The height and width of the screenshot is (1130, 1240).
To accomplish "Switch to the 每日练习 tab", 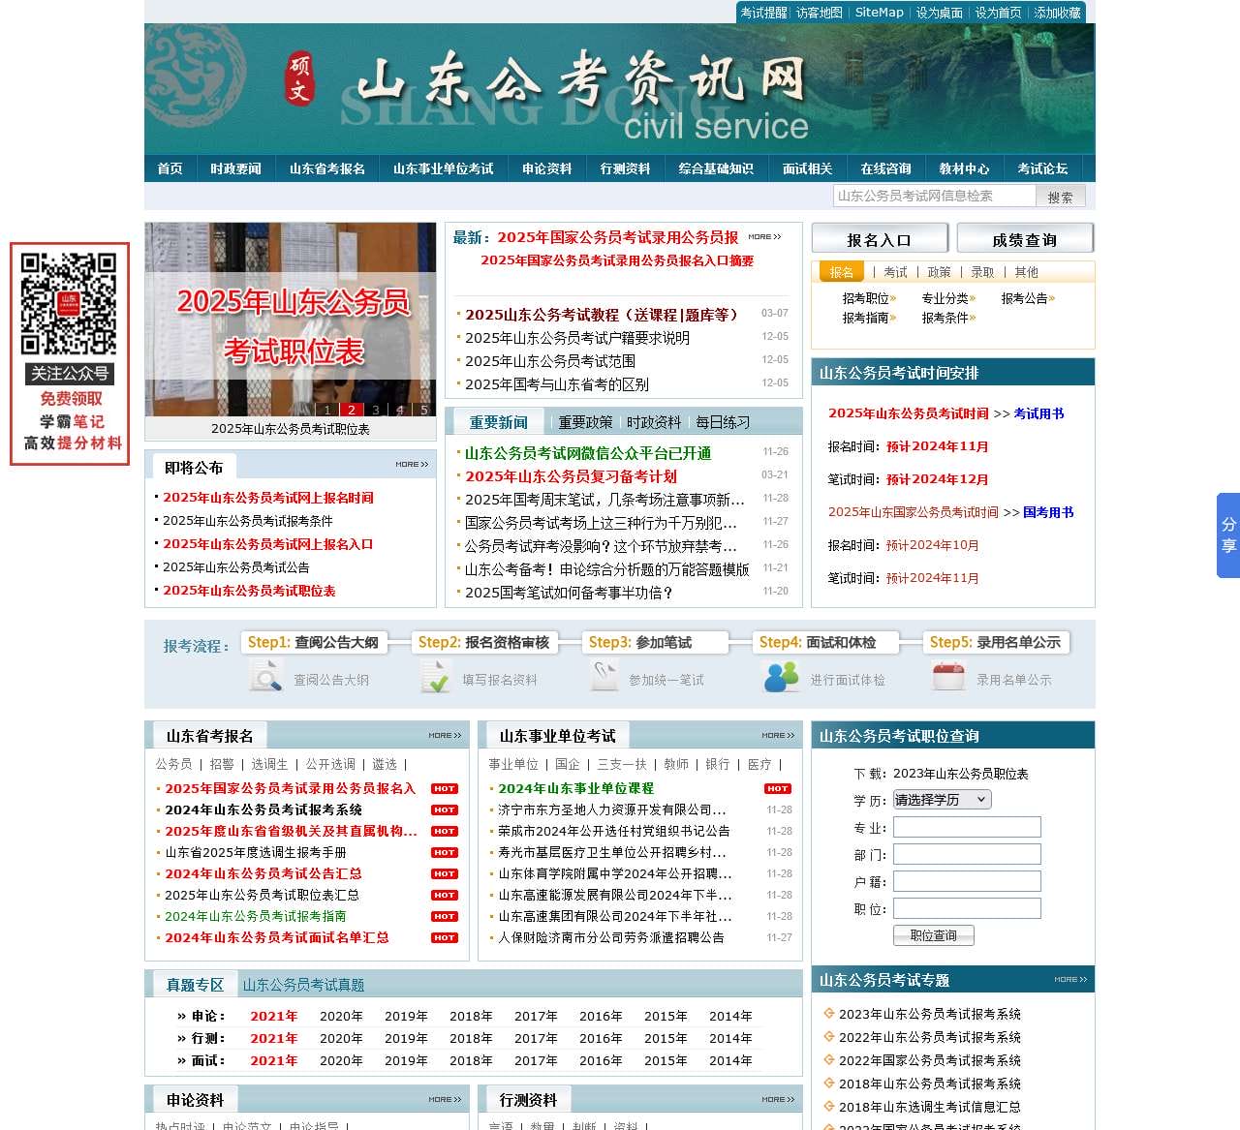I will [x=722, y=421].
